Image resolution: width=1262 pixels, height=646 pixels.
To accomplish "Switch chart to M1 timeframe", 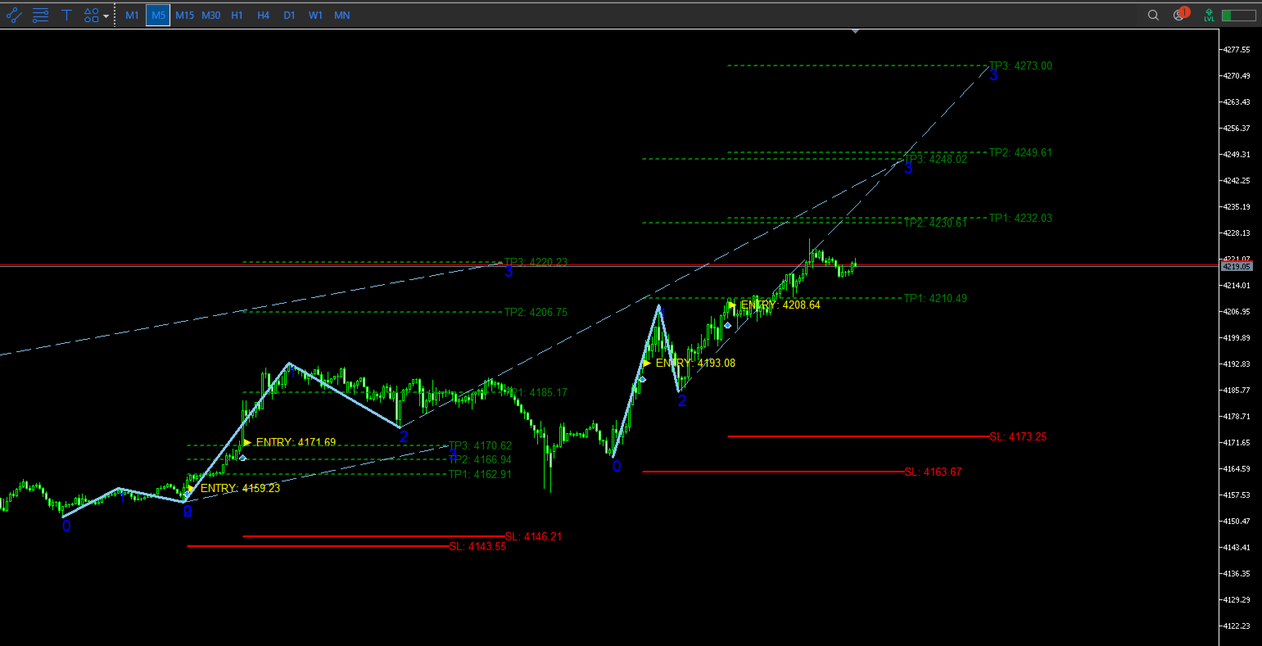I will 132,15.
